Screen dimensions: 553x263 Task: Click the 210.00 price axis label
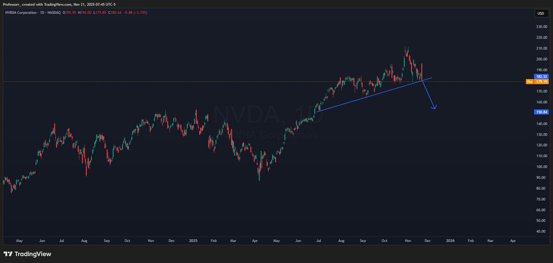(x=541, y=48)
